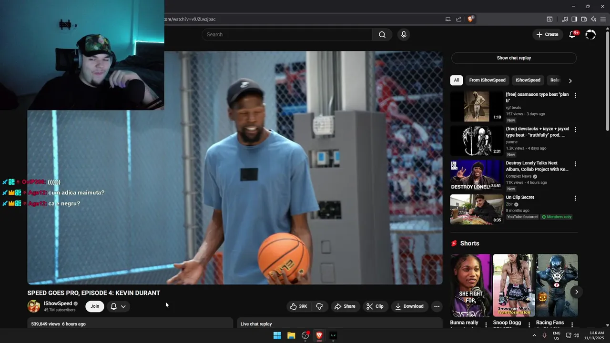Activate voice search microphone icon
Viewport: 610px width, 343px height.
(x=404, y=34)
